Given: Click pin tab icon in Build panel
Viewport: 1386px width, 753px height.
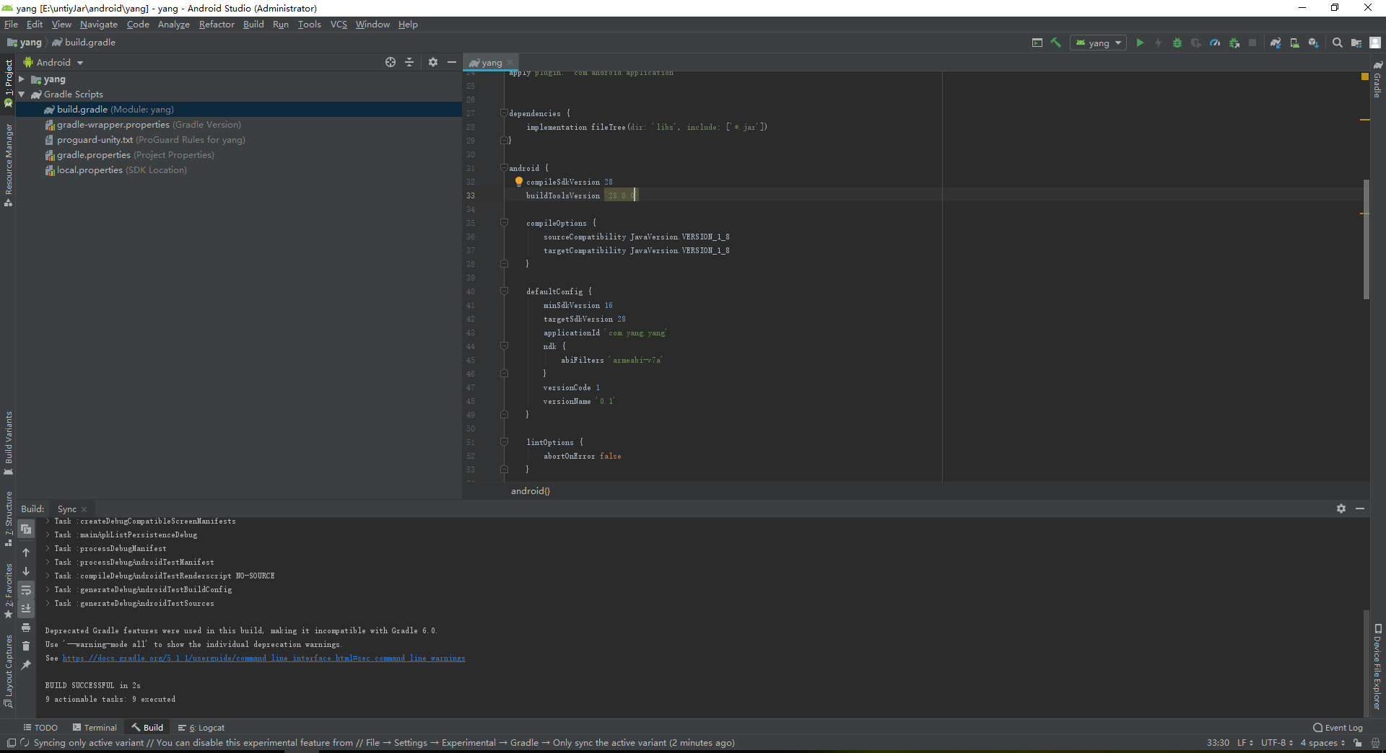Looking at the screenshot, I should coord(26,665).
